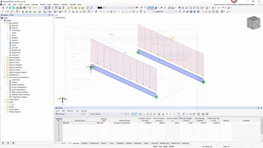The image size is (263, 148).
Task: Go to next table with pager arrow
Action: (x=68, y=143)
